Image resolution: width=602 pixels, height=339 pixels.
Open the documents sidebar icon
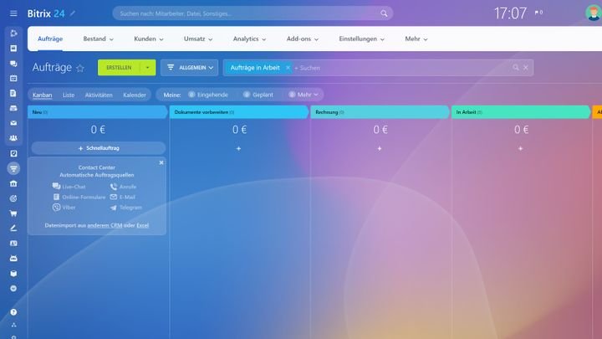coord(13,94)
